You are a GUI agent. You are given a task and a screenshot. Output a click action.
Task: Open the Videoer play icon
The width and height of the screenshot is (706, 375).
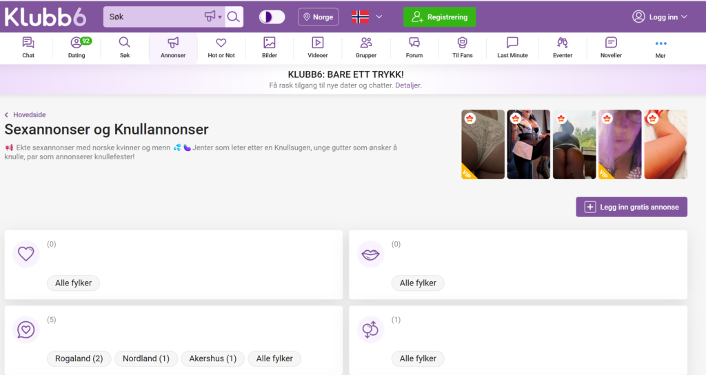coord(318,47)
